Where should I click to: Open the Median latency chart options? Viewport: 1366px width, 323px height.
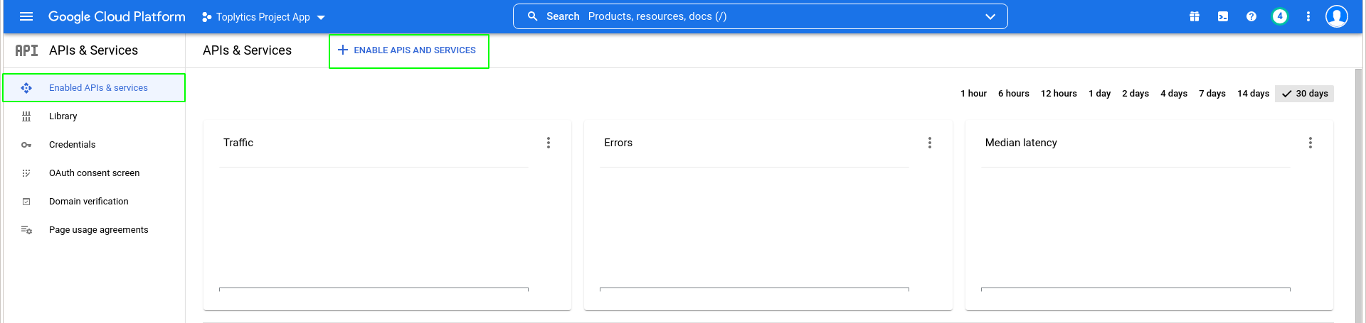[x=1311, y=143]
